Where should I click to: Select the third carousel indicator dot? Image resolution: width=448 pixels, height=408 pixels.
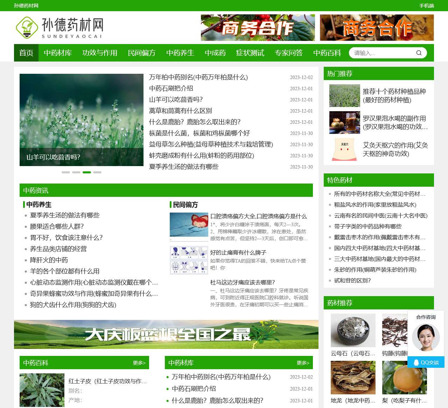coord(87,172)
